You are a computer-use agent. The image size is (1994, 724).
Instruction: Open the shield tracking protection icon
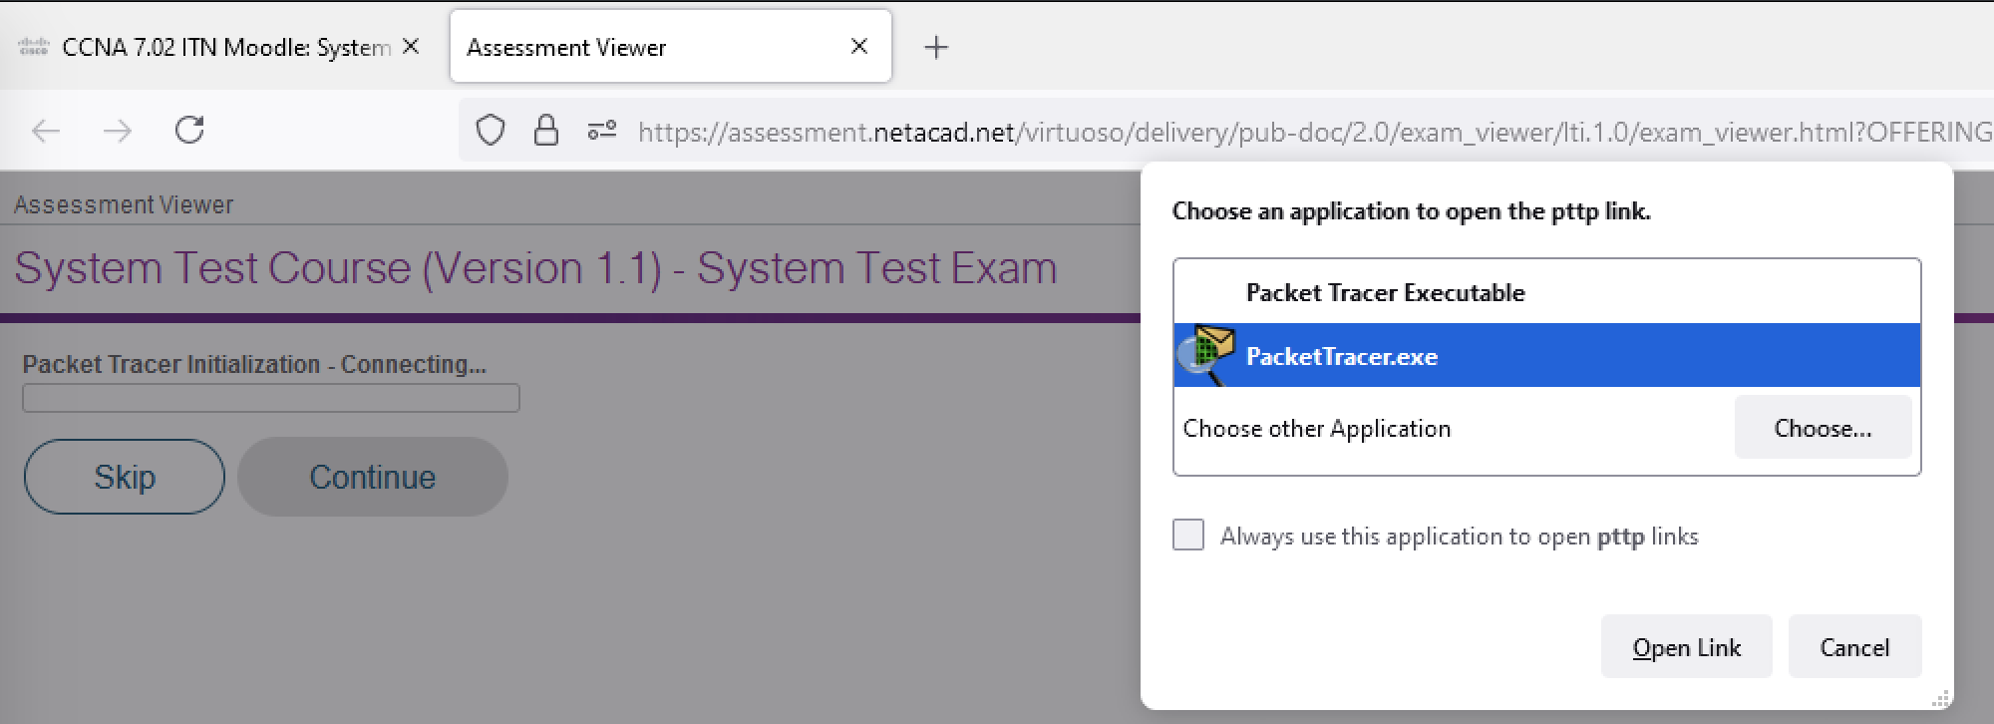coord(490,131)
